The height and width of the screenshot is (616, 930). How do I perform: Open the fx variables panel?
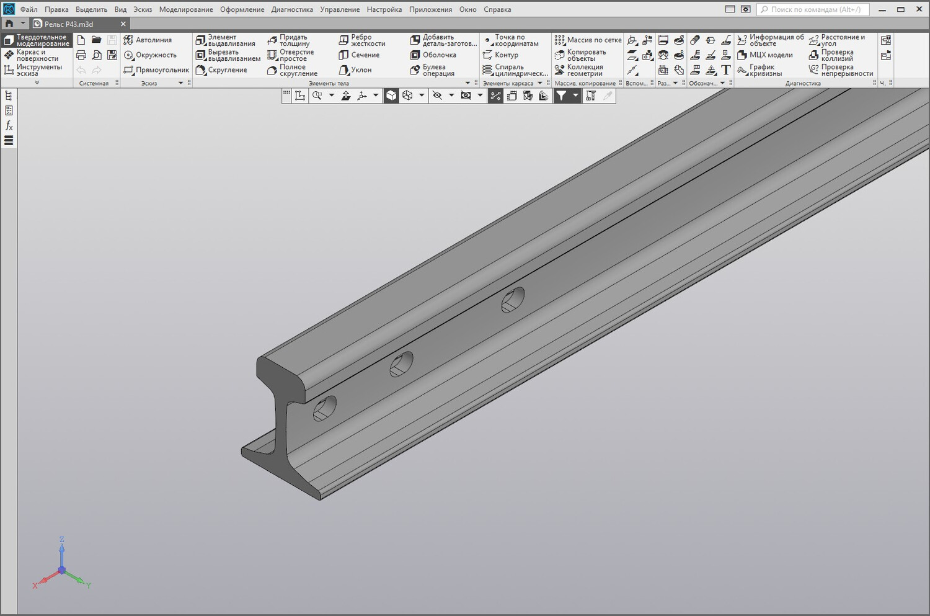[9, 125]
